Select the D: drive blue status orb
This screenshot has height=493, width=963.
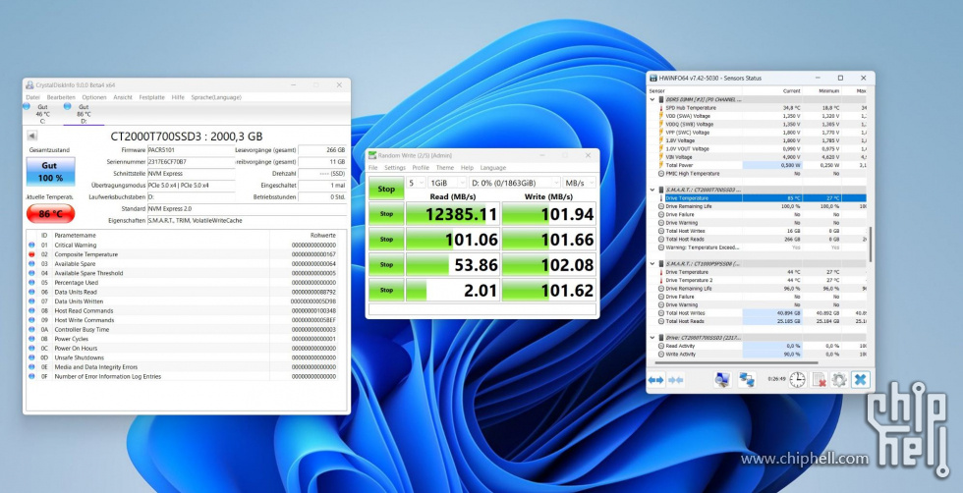click(x=67, y=106)
